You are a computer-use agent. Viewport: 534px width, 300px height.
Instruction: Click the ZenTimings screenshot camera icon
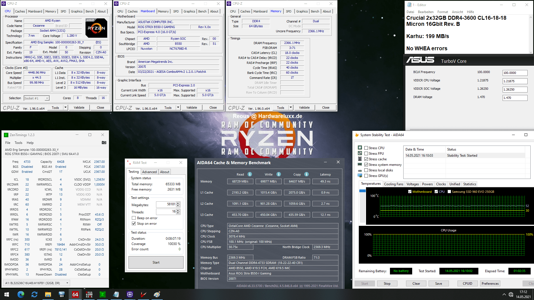click(x=104, y=142)
